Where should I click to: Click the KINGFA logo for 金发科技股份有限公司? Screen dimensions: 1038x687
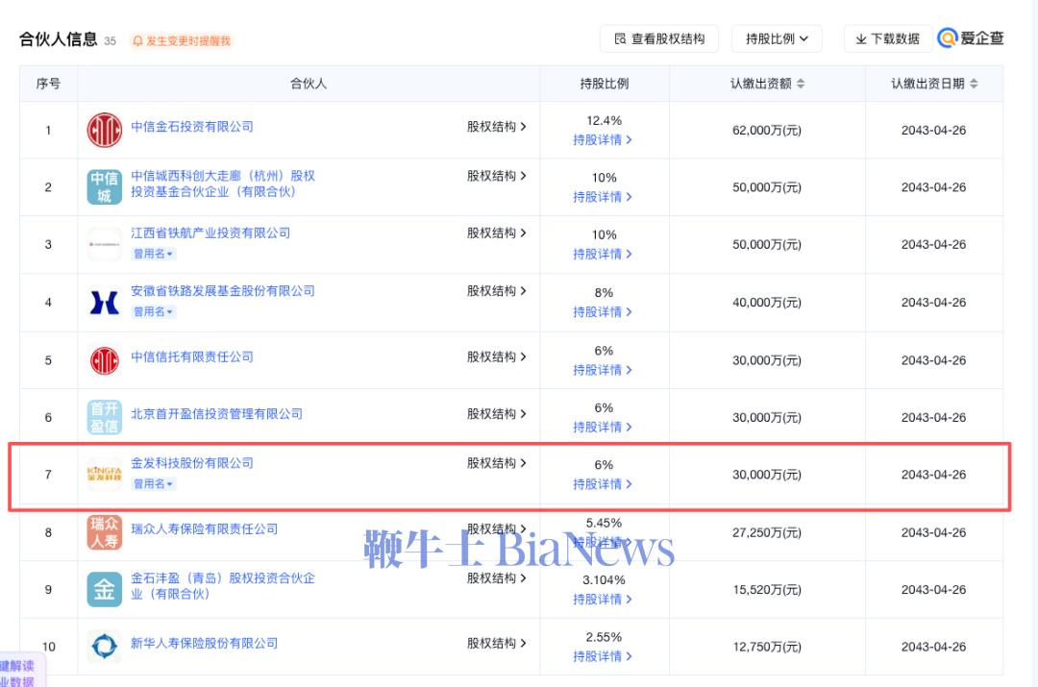click(x=105, y=474)
